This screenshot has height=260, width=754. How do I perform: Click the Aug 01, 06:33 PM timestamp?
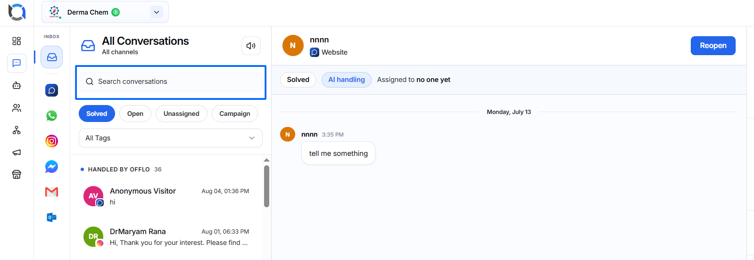[x=225, y=232]
